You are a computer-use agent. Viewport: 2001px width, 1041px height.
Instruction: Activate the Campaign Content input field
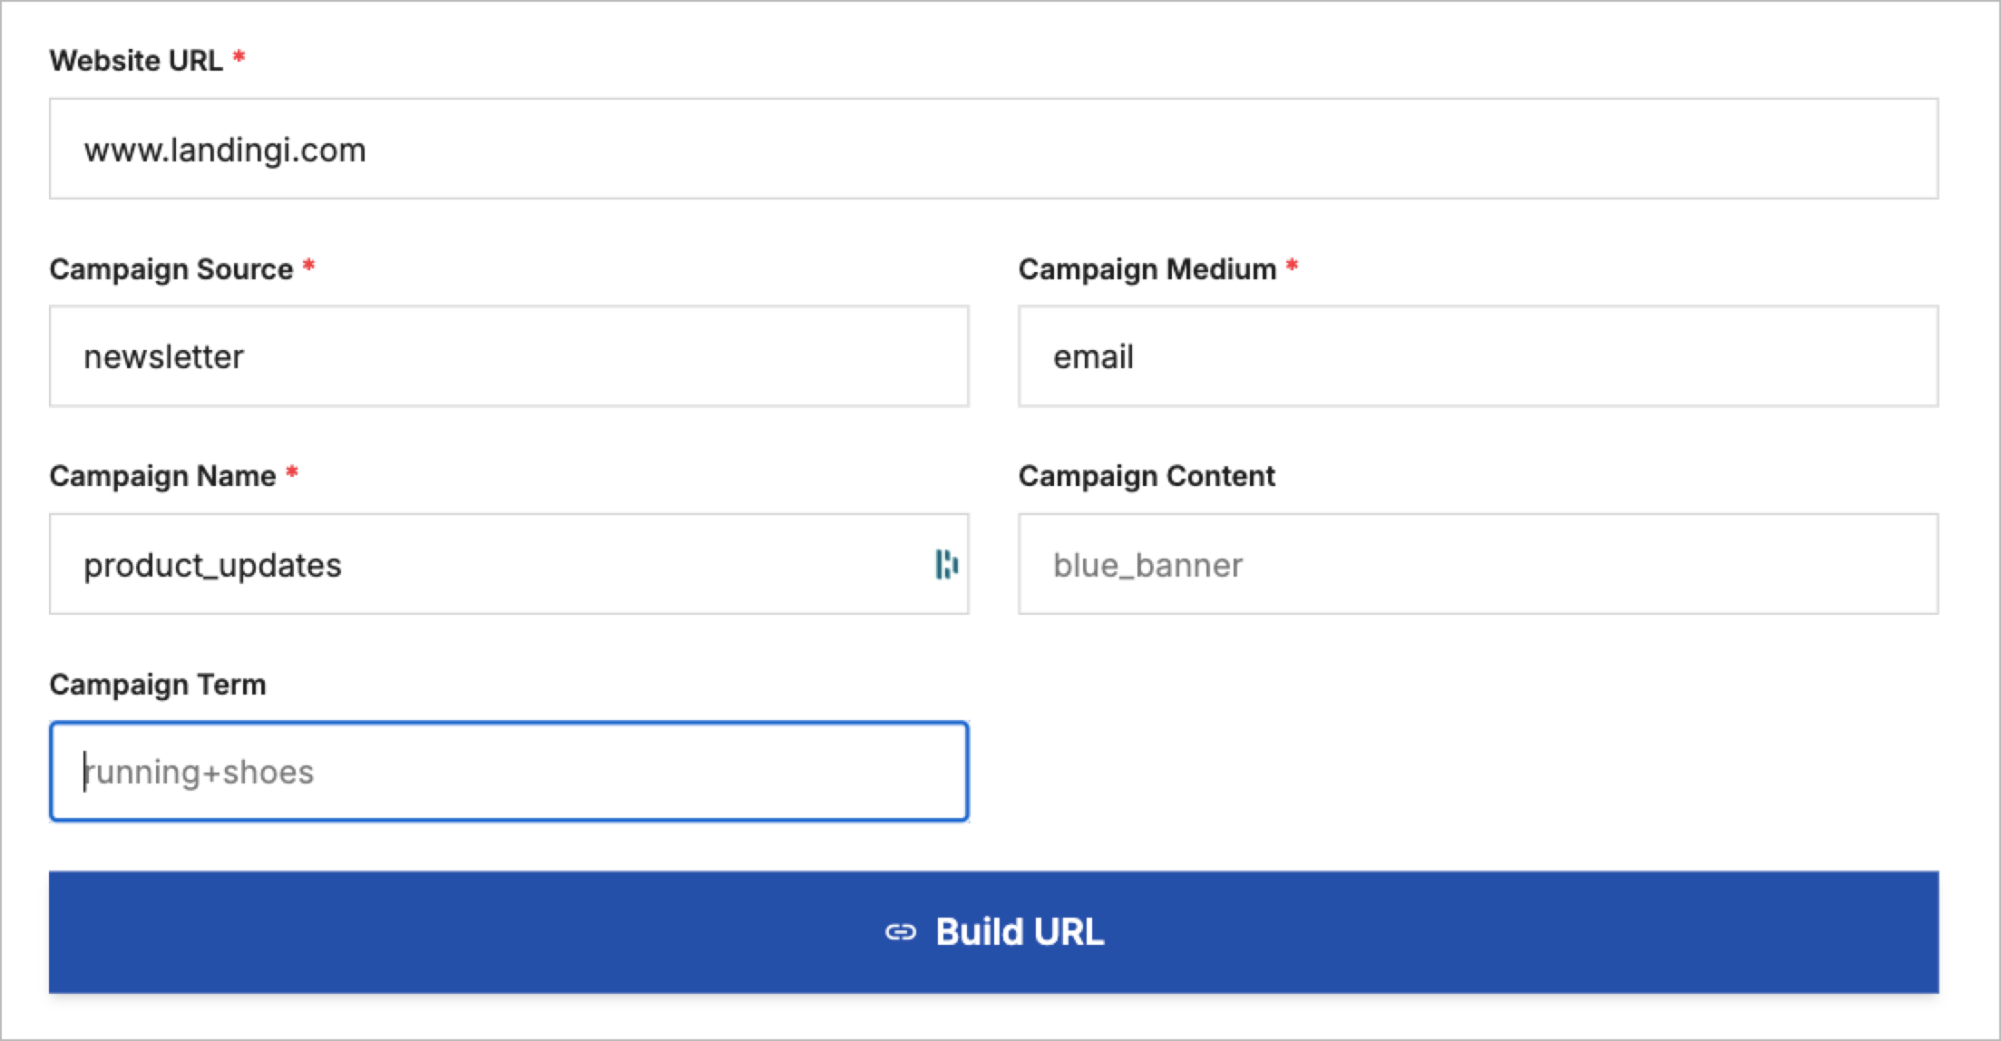(1478, 564)
